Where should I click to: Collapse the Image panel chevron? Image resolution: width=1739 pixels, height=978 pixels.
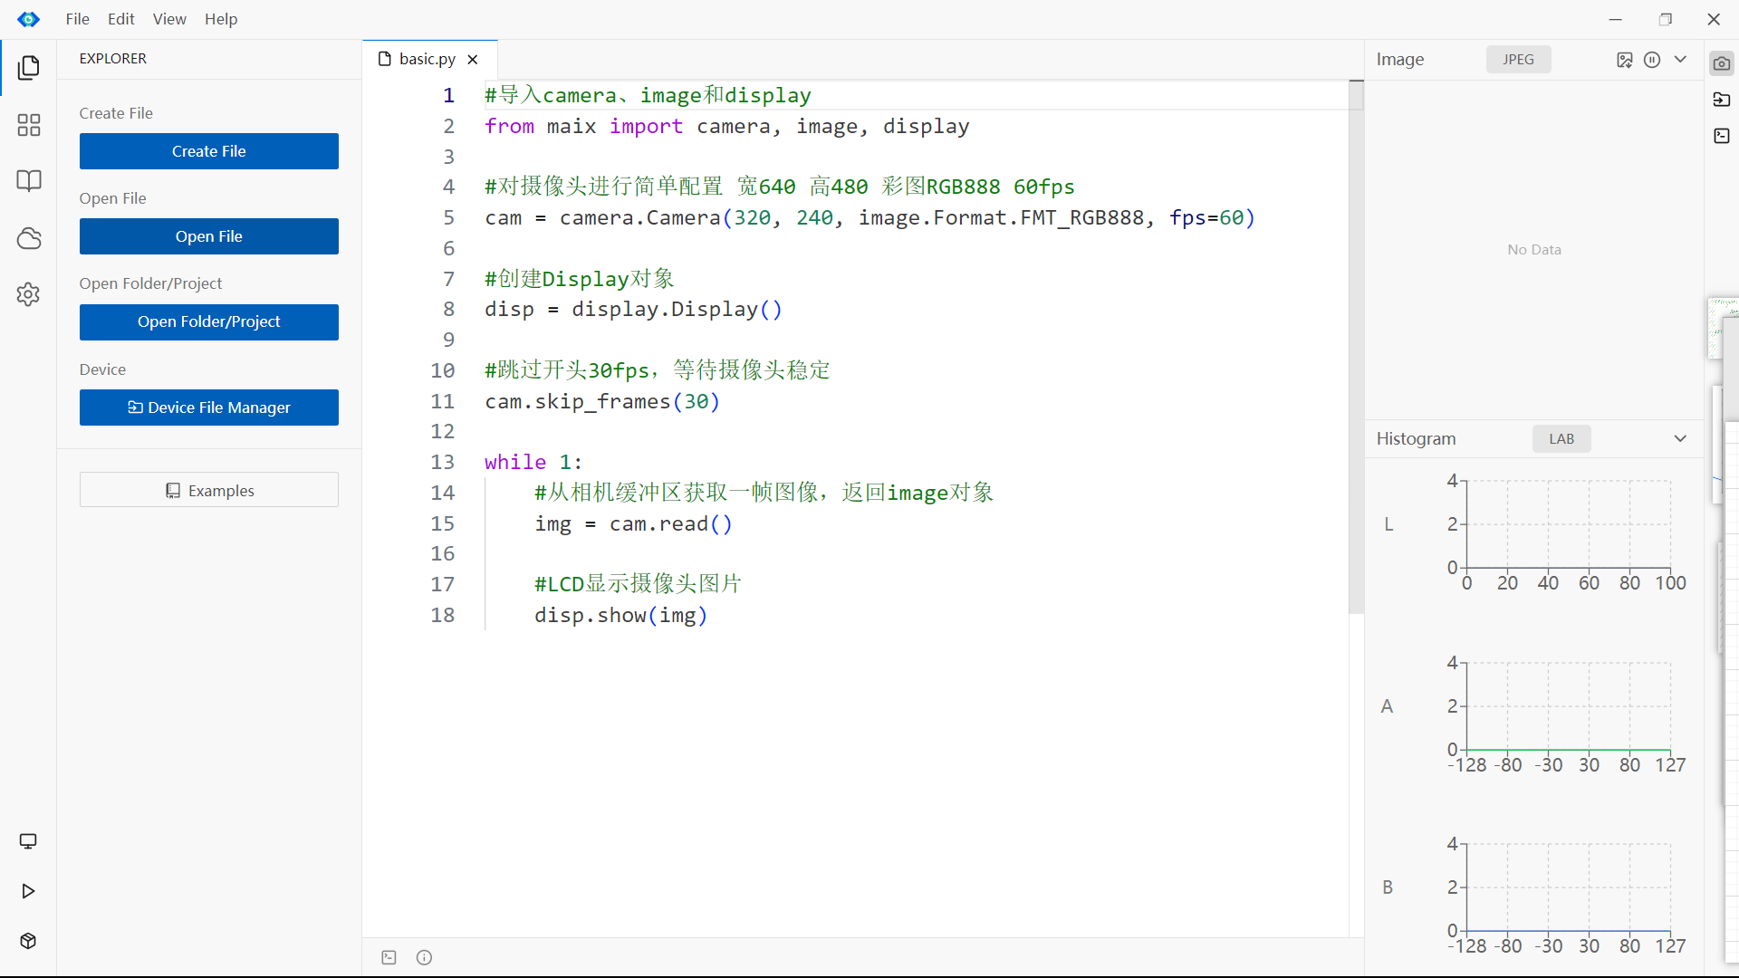click(x=1680, y=60)
